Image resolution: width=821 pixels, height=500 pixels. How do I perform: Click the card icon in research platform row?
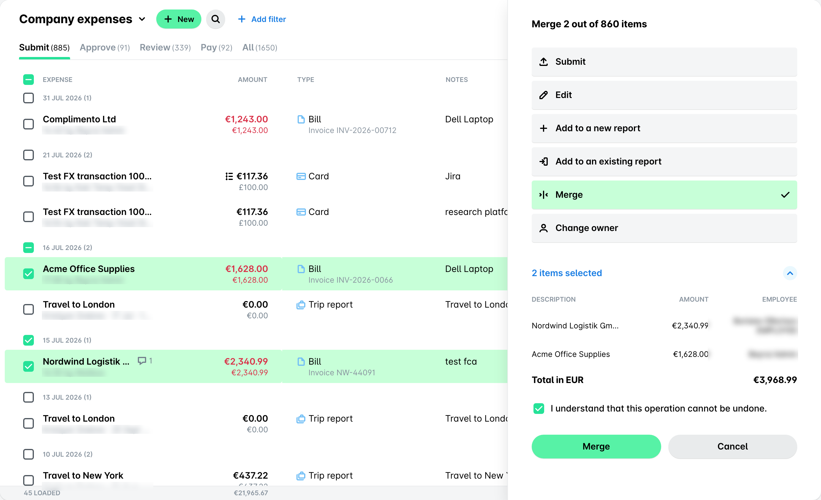coord(301,212)
